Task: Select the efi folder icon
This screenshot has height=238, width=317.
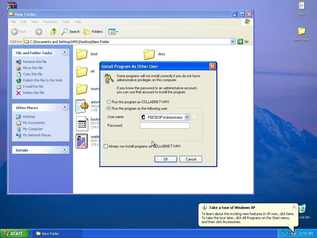Action: tap(82, 72)
